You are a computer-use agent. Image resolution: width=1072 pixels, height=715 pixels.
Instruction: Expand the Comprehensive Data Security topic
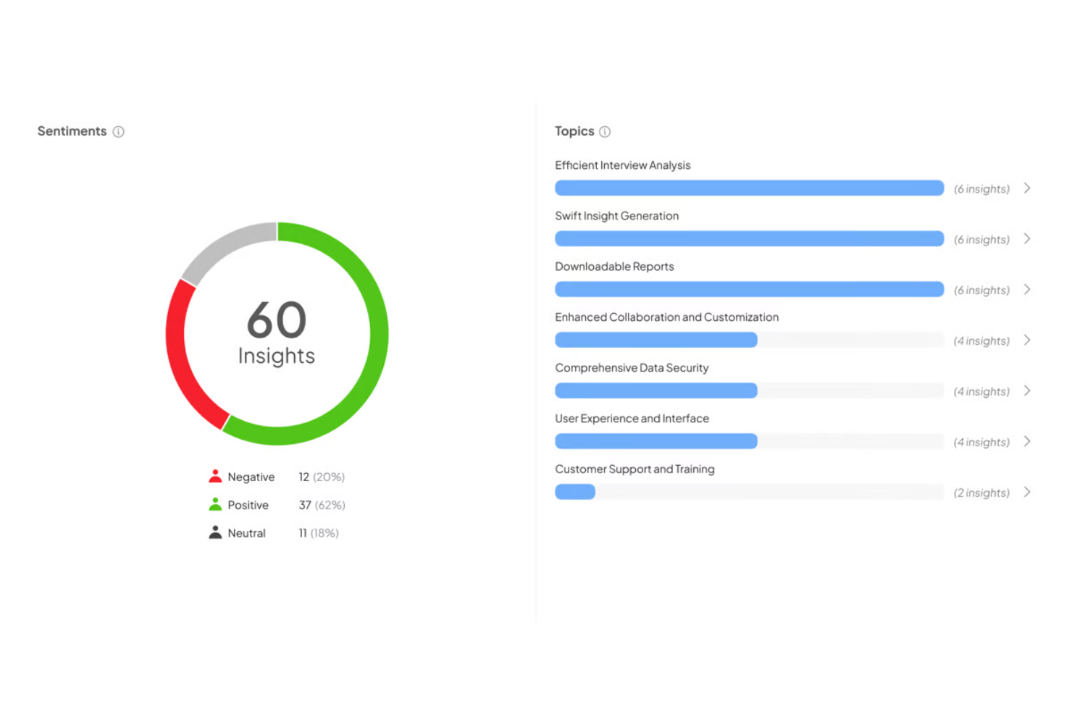tap(1027, 390)
